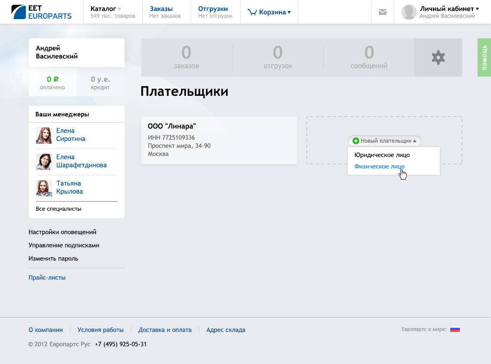Click Изменить пароль link
The image size is (491, 364).
(x=53, y=259)
